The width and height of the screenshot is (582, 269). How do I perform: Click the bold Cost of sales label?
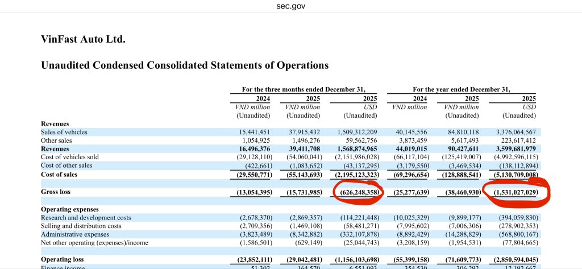[59, 174]
